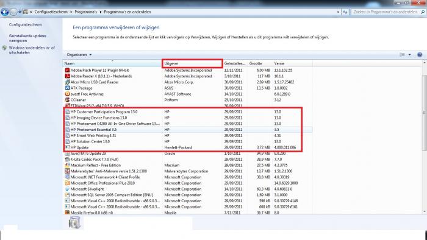Click the shield icon beside Windows-onderdelen
The image size is (427, 240).
coord(4,48)
